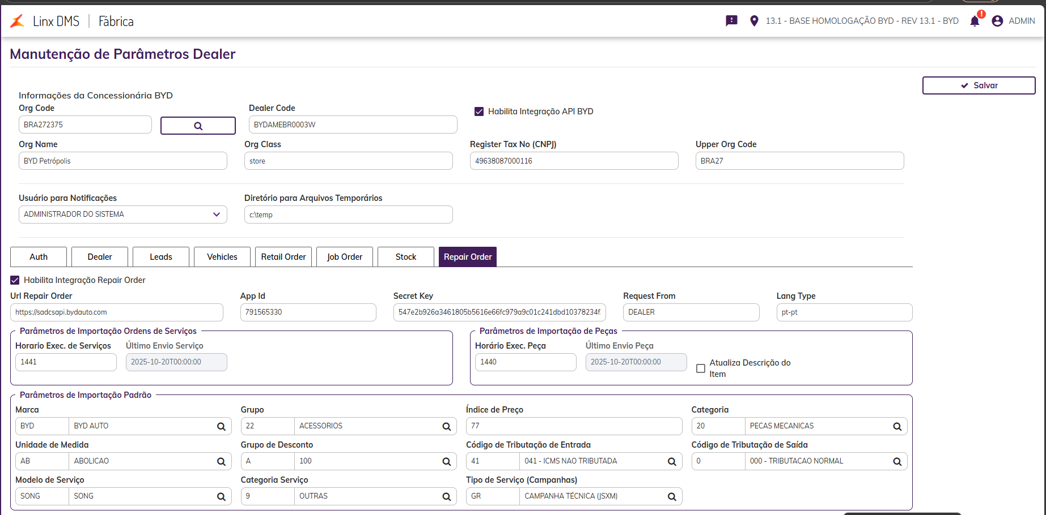Open the Grupo de Desconto lookup

pyautogui.click(x=446, y=462)
